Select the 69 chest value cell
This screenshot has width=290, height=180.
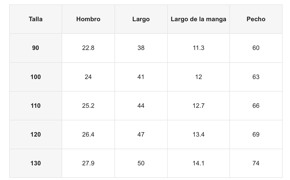click(256, 134)
